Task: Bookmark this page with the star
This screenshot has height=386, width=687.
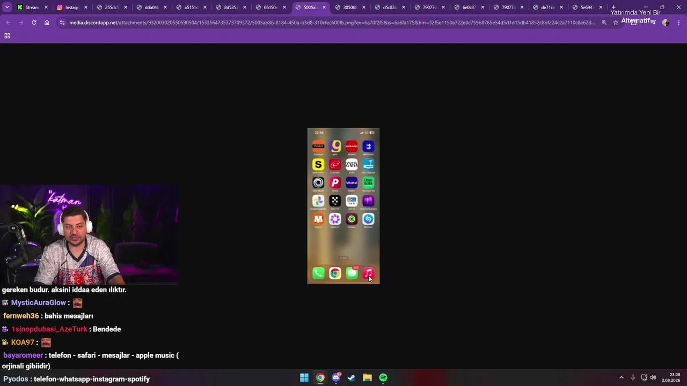Action: 616,23
